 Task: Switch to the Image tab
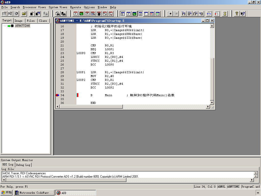click(x=18, y=21)
